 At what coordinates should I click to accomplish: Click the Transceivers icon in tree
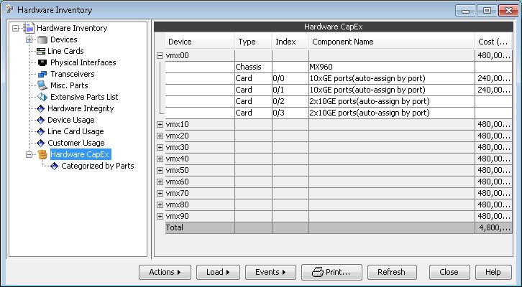[41, 75]
